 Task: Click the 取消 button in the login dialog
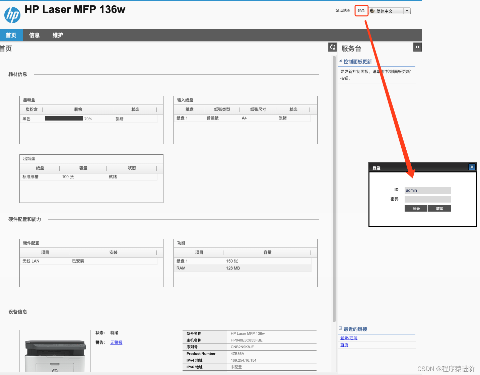(x=439, y=209)
